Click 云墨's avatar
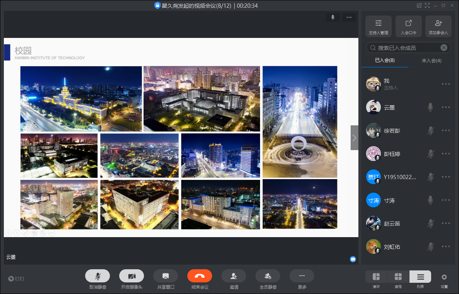This screenshot has width=459, height=294. (x=373, y=107)
